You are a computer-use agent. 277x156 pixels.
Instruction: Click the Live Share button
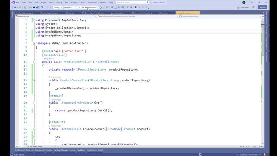coord(243,7)
